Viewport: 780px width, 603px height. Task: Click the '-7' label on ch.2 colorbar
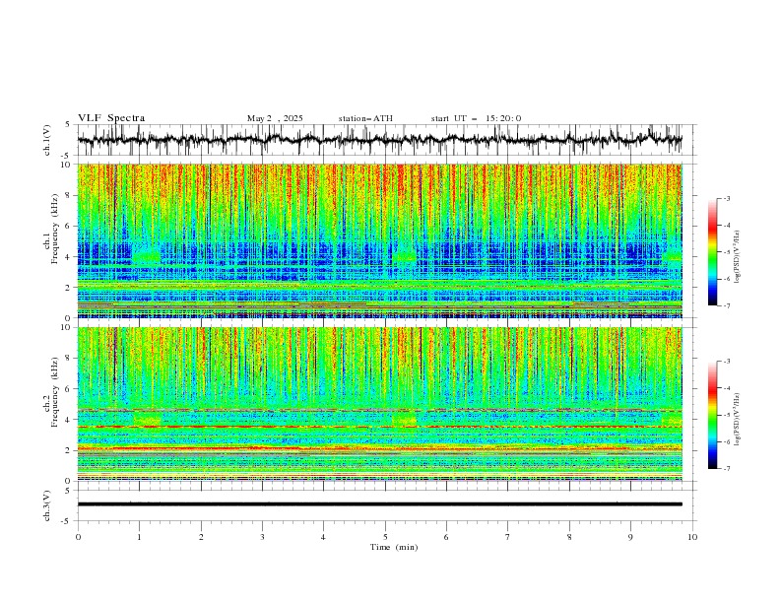click(x=726, y=469)
